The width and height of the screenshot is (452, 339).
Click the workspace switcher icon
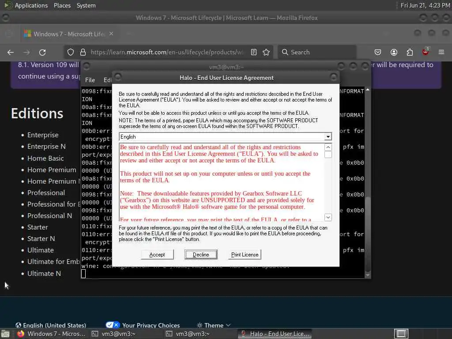[x=401, y=334]
